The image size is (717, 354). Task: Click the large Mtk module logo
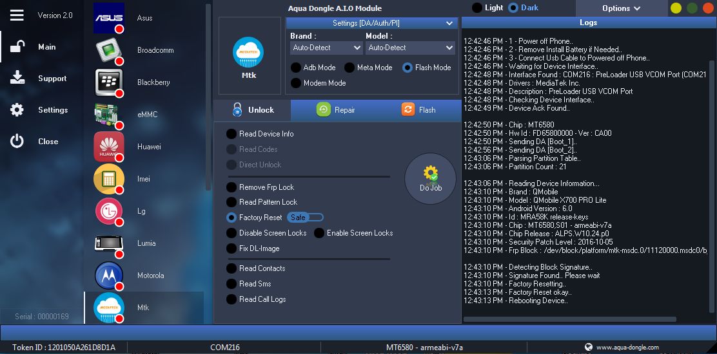coord(248,52)
